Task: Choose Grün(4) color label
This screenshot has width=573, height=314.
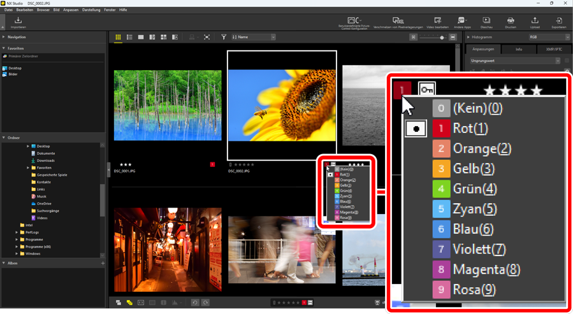Action: click(x=474, y=189)
